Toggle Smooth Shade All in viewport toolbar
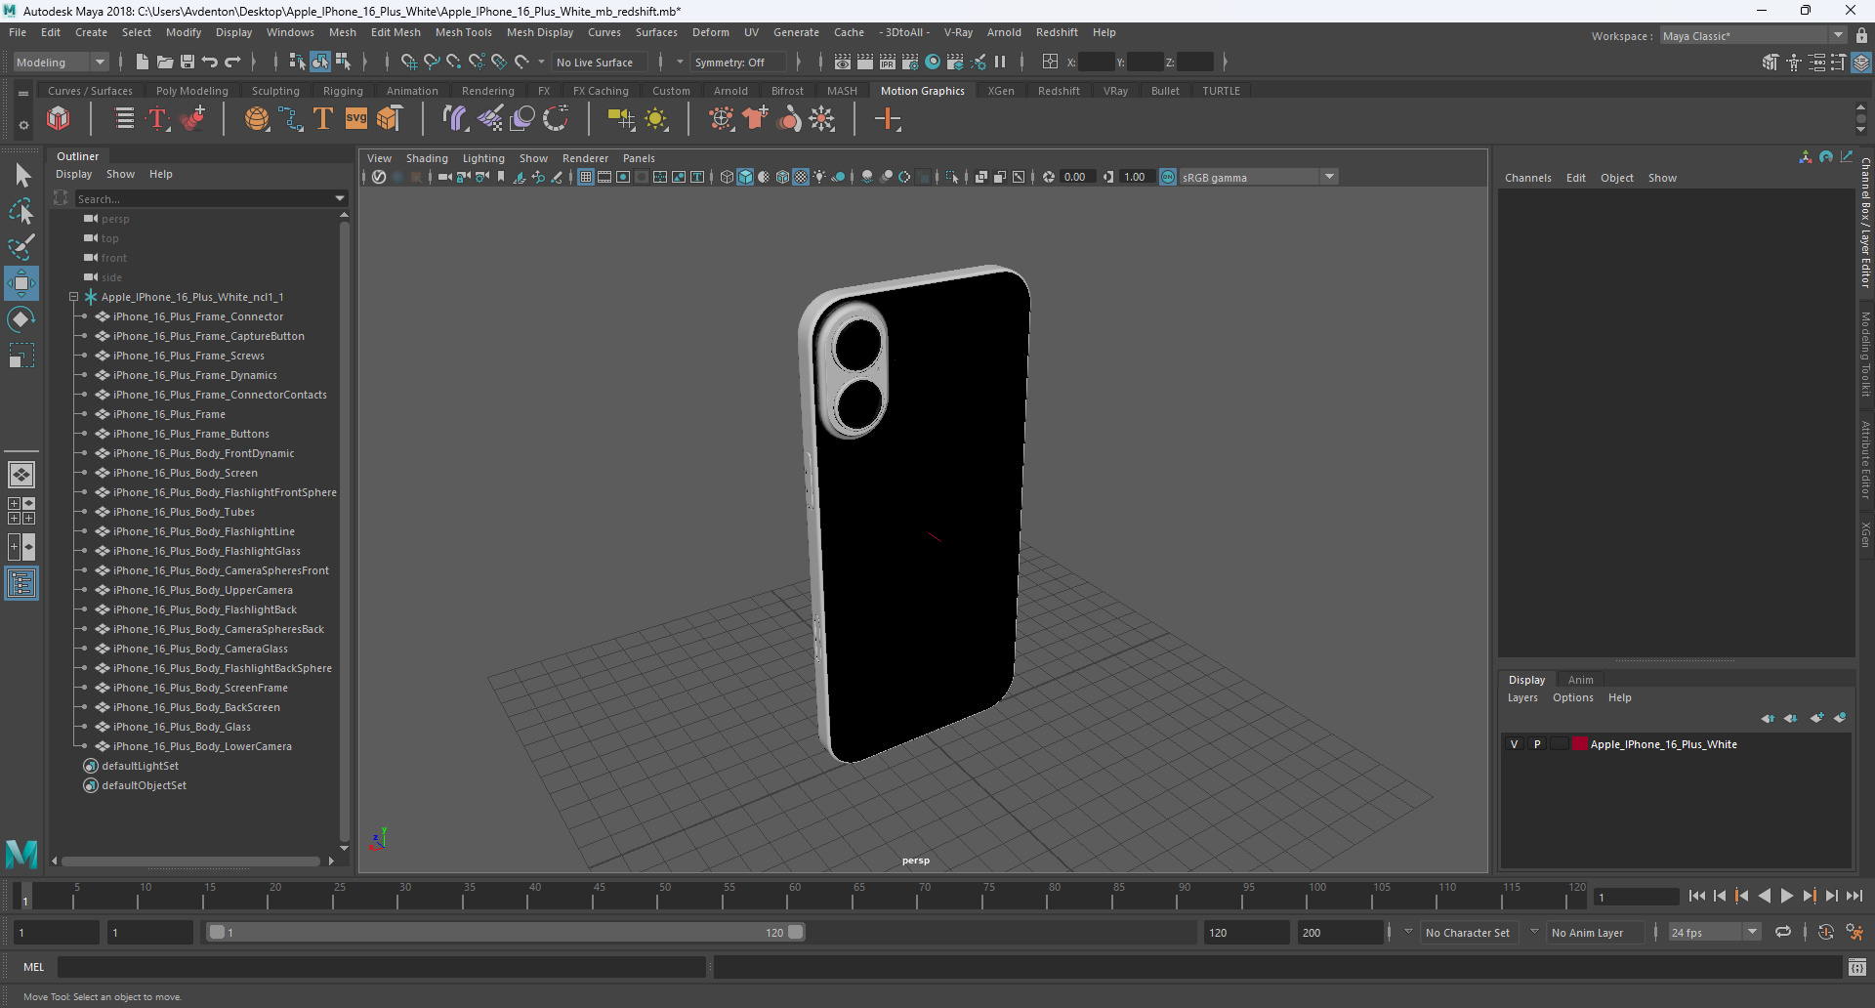This screenshot has width=1875, height=1008. [x=745, y=177]
